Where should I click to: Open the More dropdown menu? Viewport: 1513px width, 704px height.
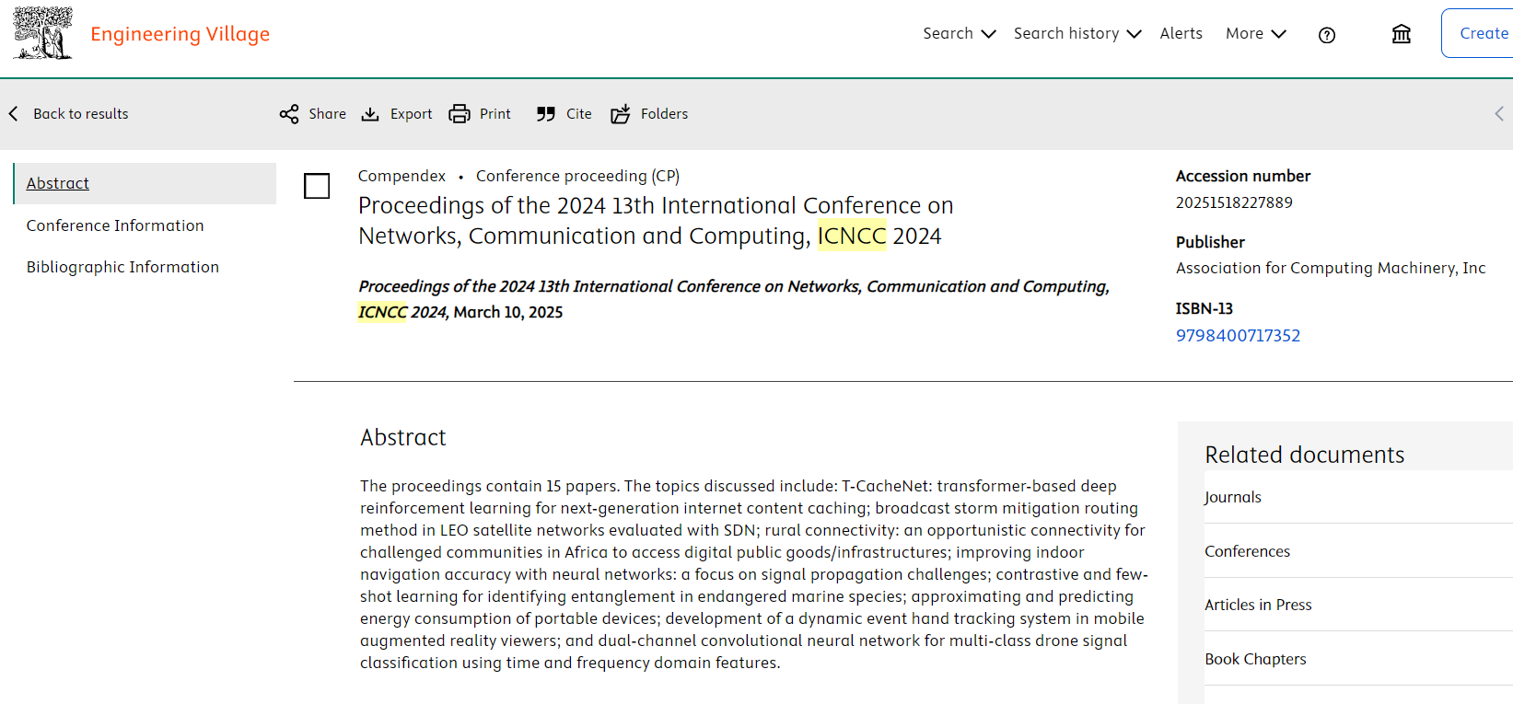click(1255, 34)
